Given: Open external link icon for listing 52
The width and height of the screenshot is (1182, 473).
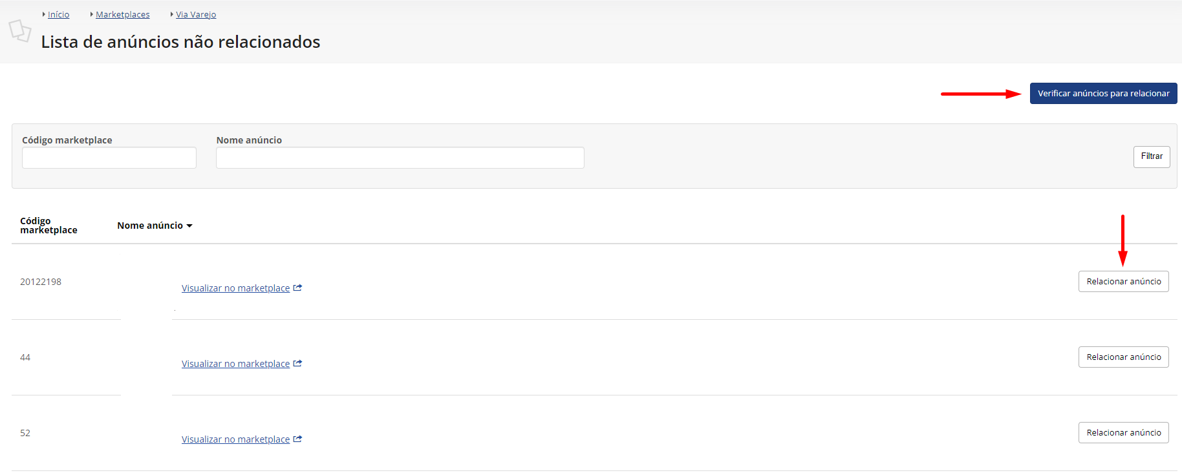Looking at the screenshot, I should click(x=297, y=439).
